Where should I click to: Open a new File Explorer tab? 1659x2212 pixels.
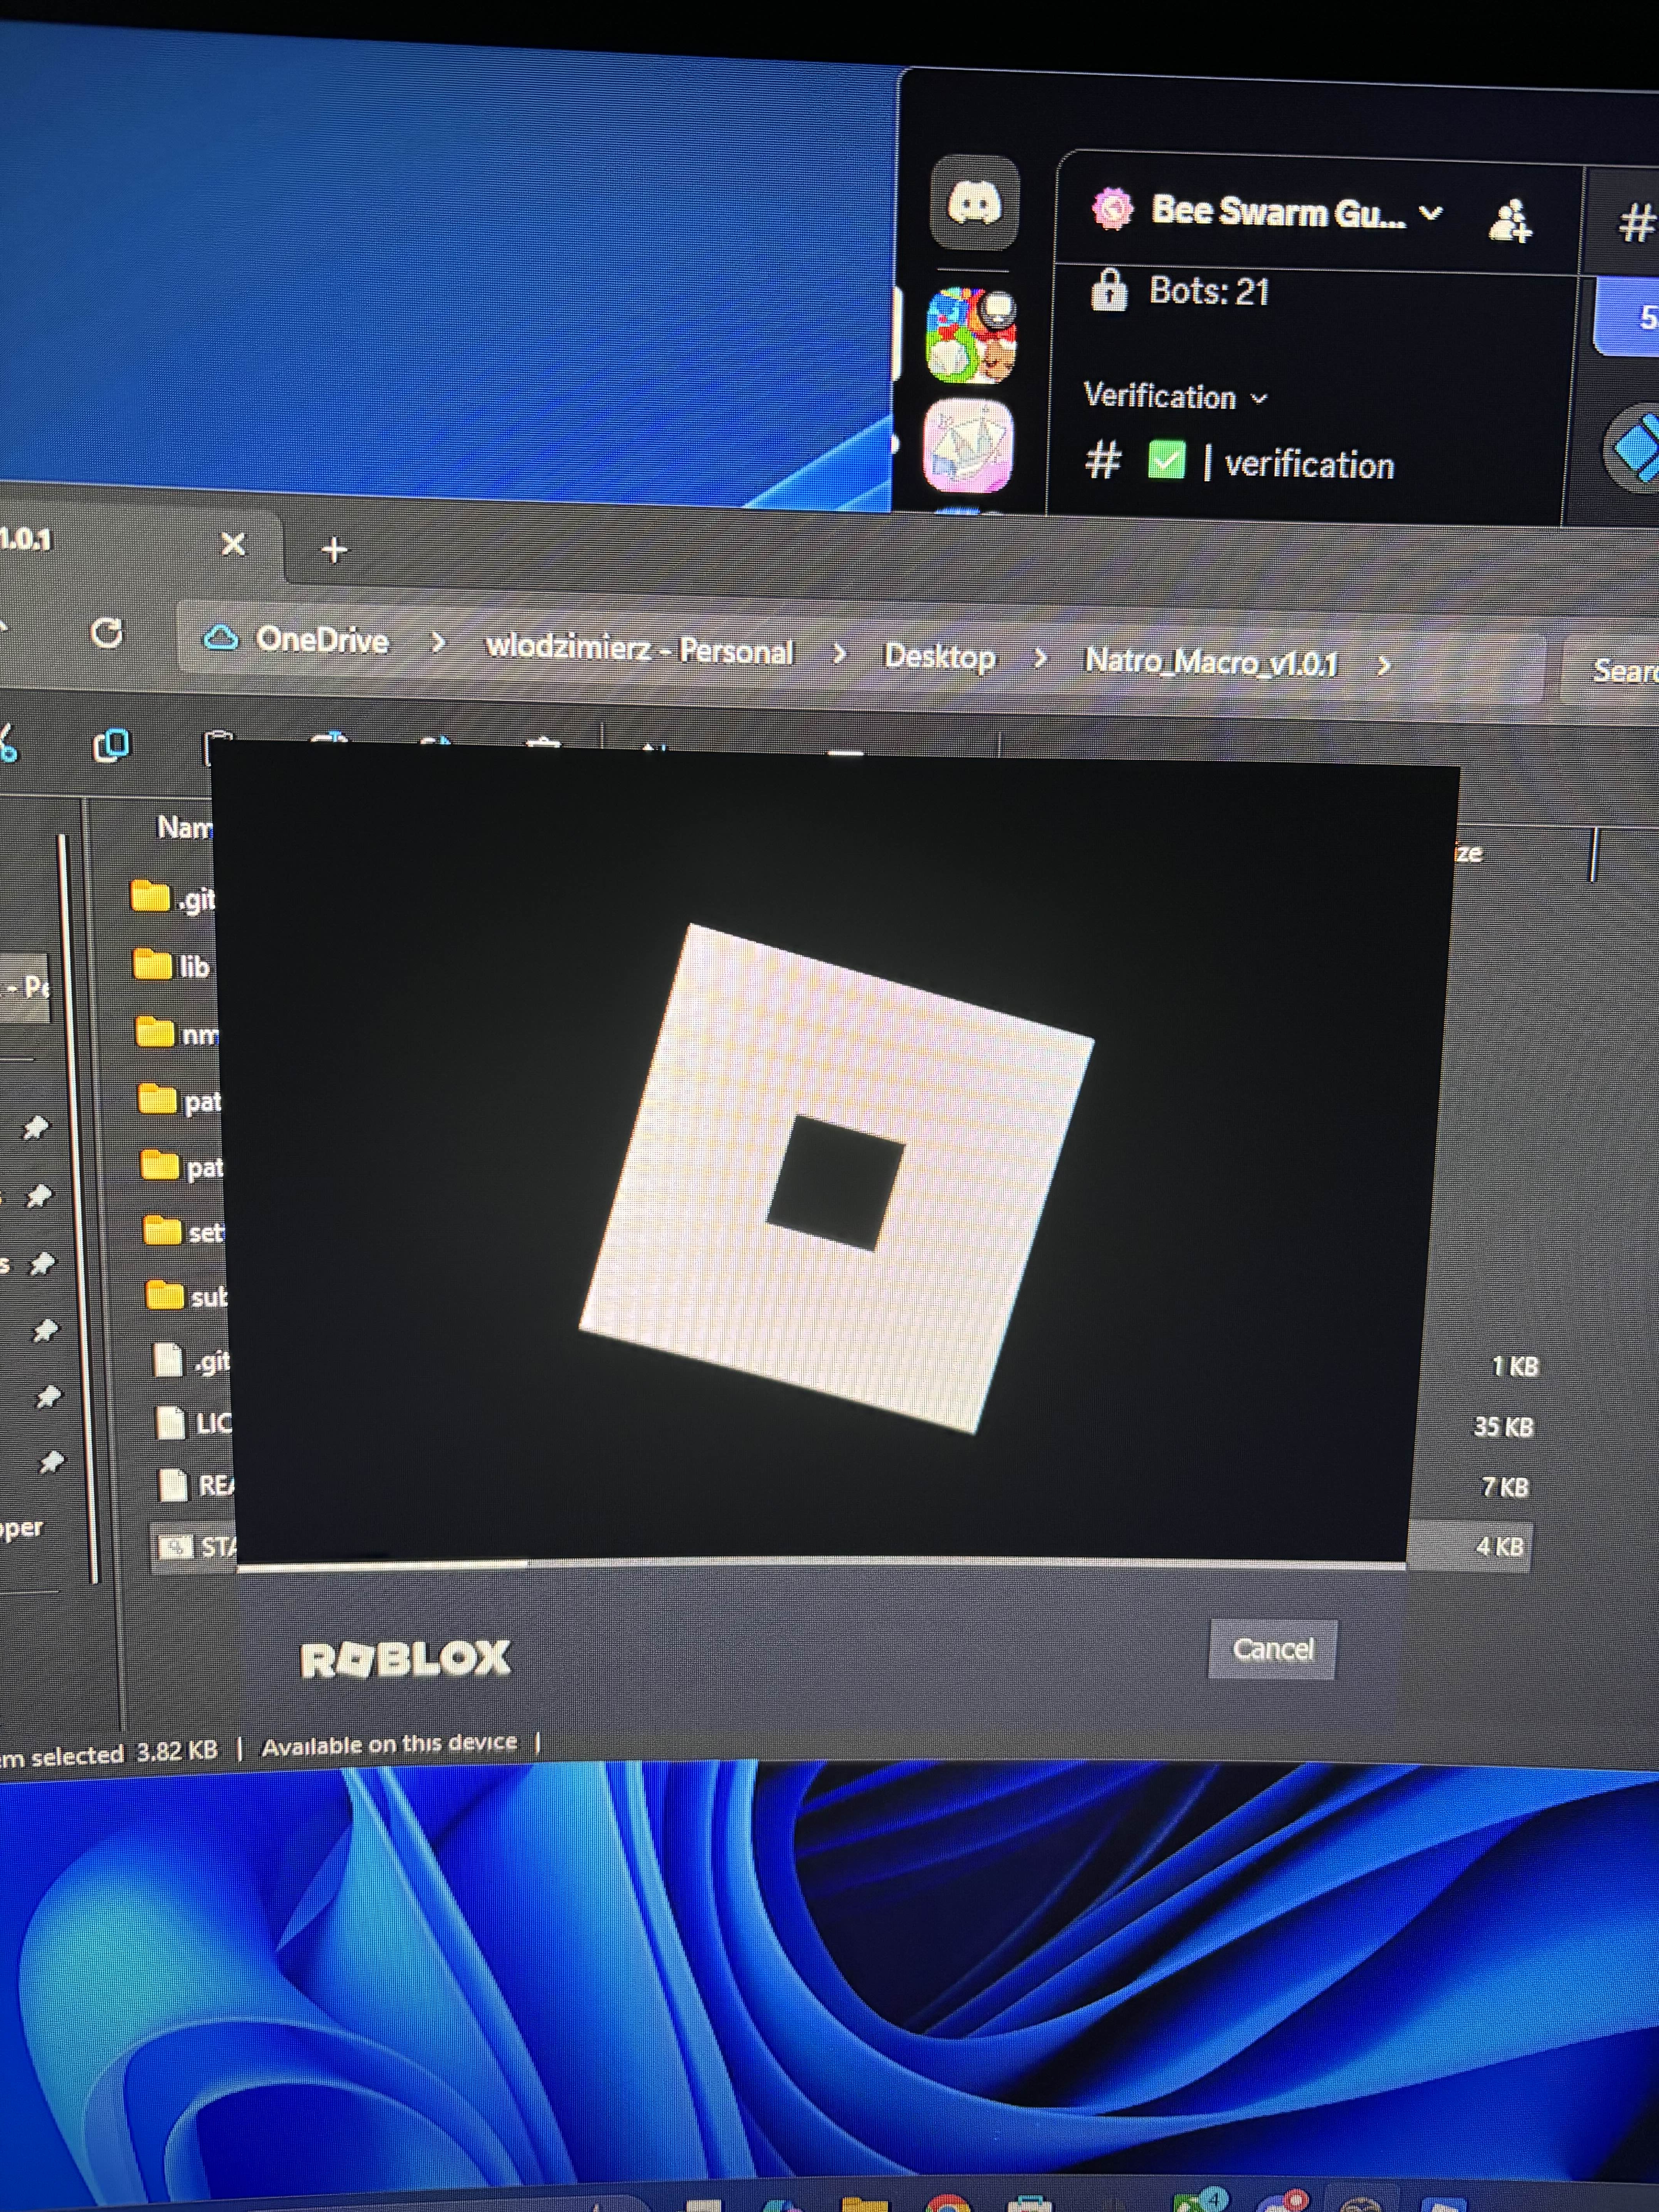334,549
